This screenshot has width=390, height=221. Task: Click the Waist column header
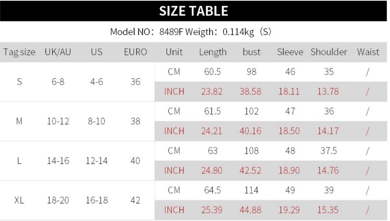tap(368, 52)
